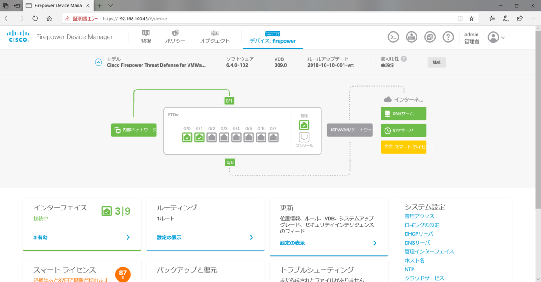Switch to the デバイス: firepower tab
This screenshot has height=282, width=541.
click(272, 40)
